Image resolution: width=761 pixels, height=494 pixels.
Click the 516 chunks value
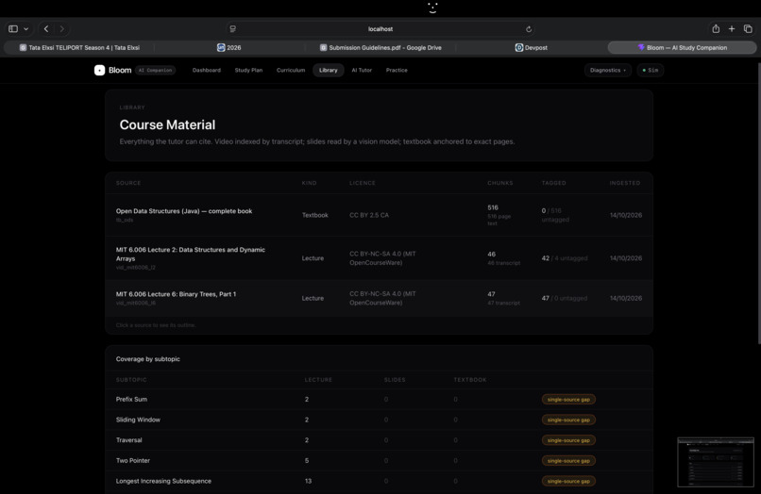pyautogui.click(x=493, y=207)
